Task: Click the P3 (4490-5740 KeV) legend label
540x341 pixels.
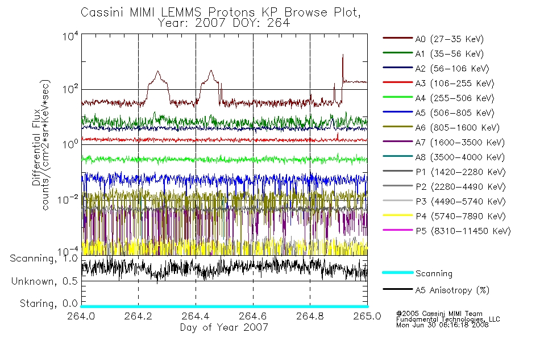Action: coord(460,202)
